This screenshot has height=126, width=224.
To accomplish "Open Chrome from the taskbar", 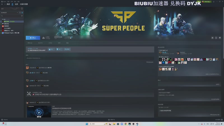I will [x=126, y=124].
